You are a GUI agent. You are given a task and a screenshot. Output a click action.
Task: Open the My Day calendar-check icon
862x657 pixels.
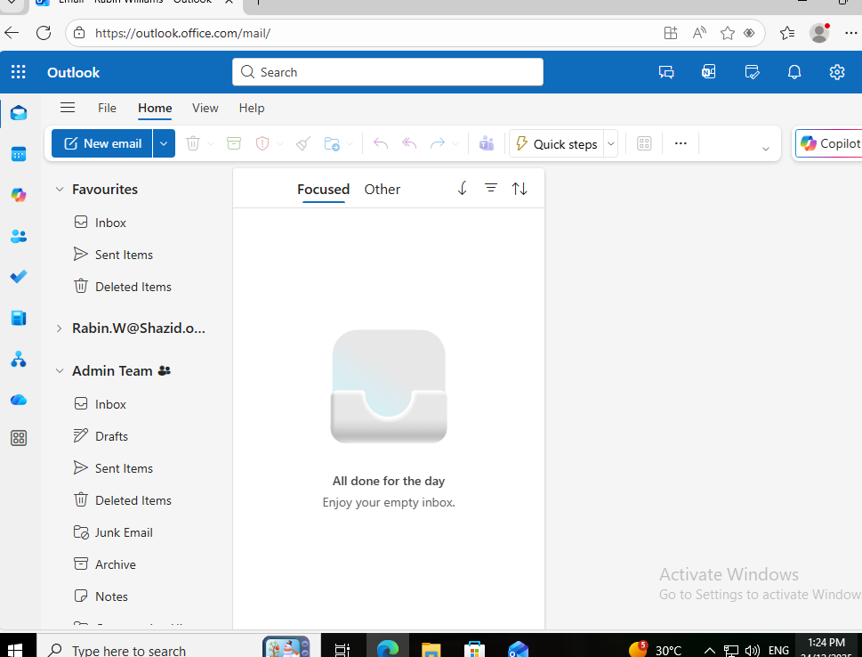[x=752, y=72]
